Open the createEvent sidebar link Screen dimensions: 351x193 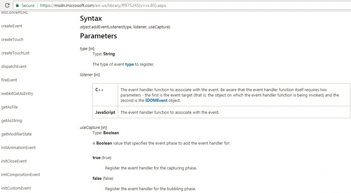[x=12, y=26]
